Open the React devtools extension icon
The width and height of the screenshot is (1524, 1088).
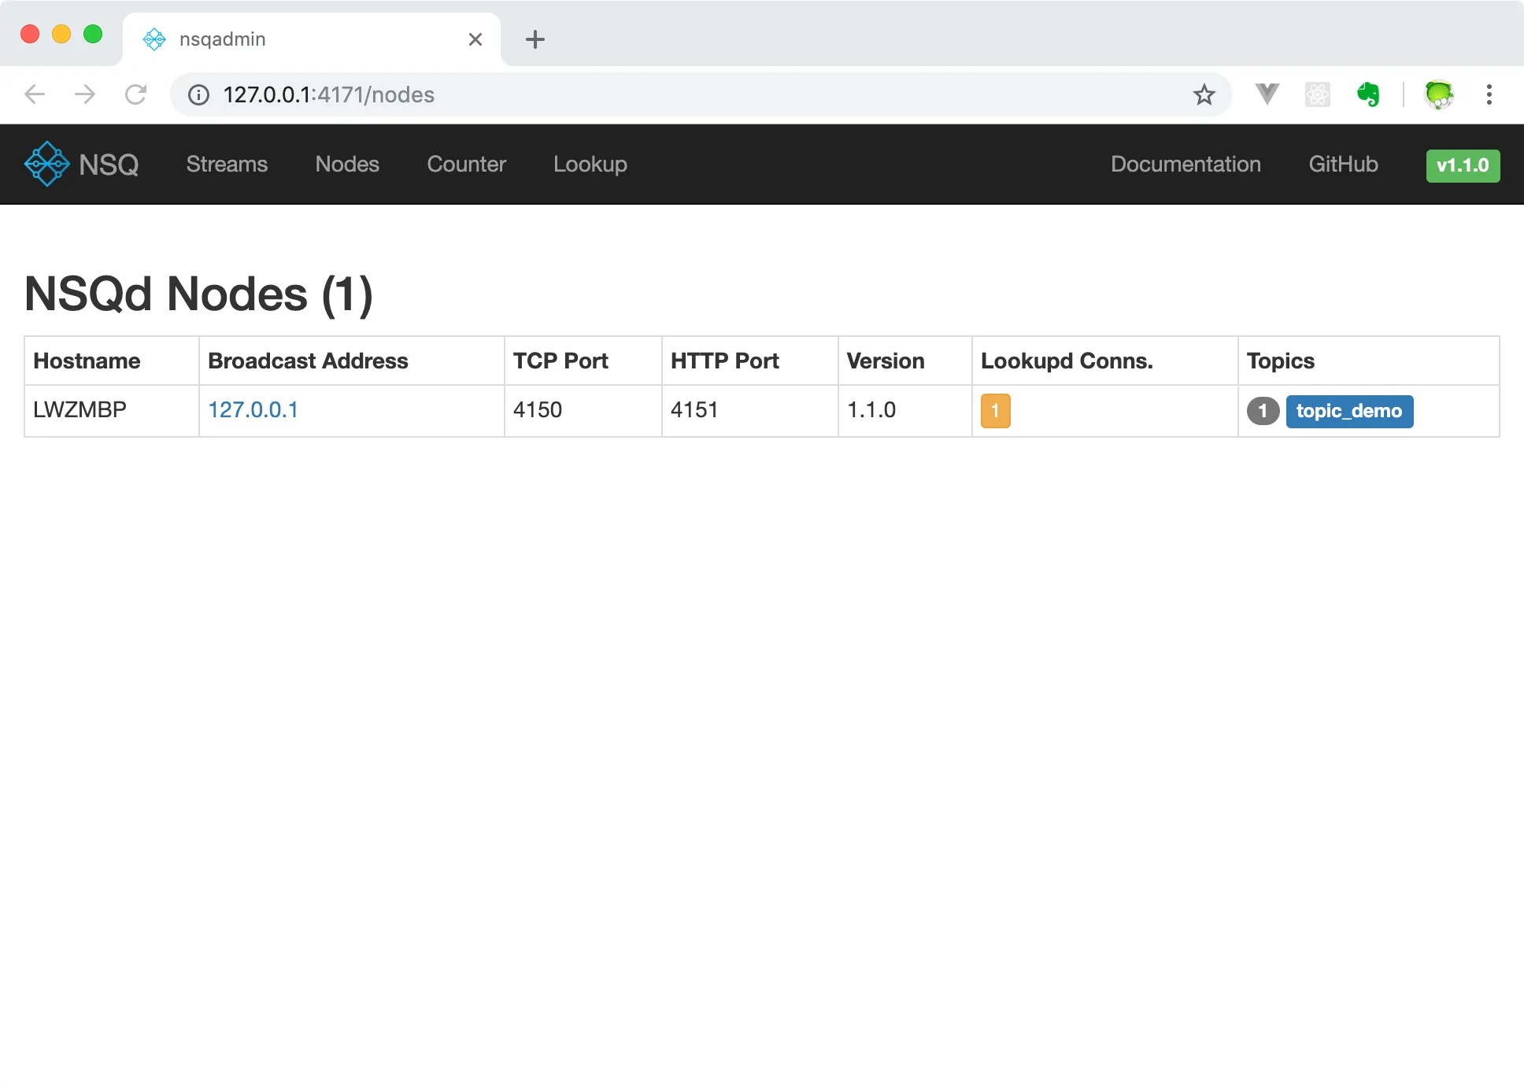tap(1317, 94)
